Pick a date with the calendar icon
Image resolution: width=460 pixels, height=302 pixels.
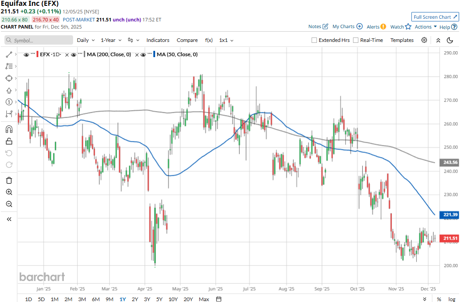(219, 299)
